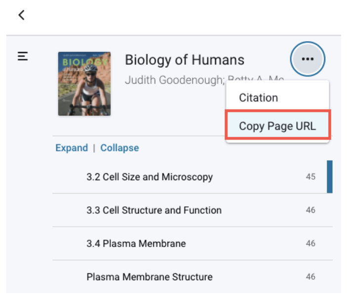
Task: Go to 3.2 Cell Size and Microscopy
Action: [x=192, y=177]
